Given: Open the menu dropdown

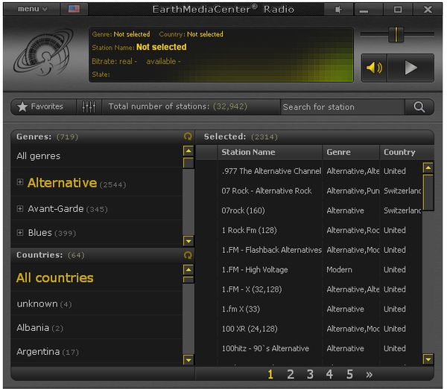Looking at the screenshot, I should tap(32, 9).
